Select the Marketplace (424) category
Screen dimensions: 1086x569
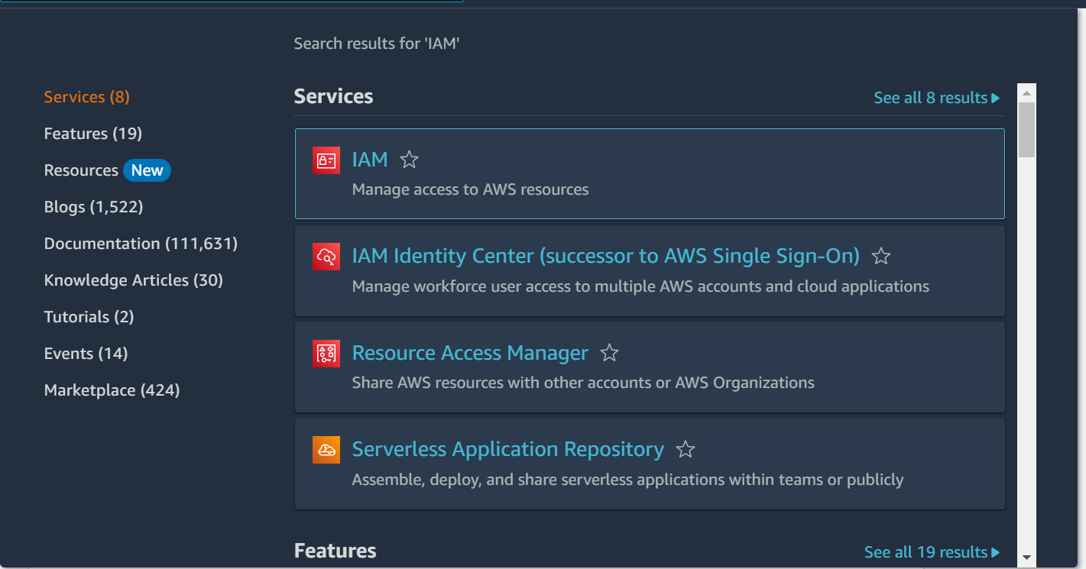[112, 390]
